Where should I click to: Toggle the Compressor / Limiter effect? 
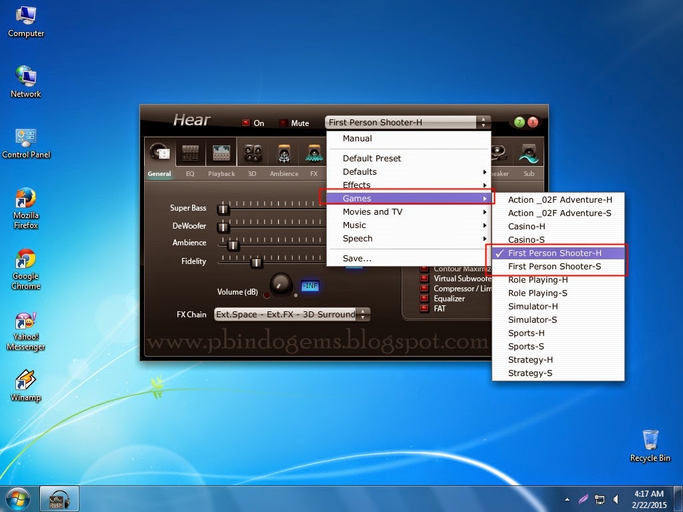(x=424, y=289)
